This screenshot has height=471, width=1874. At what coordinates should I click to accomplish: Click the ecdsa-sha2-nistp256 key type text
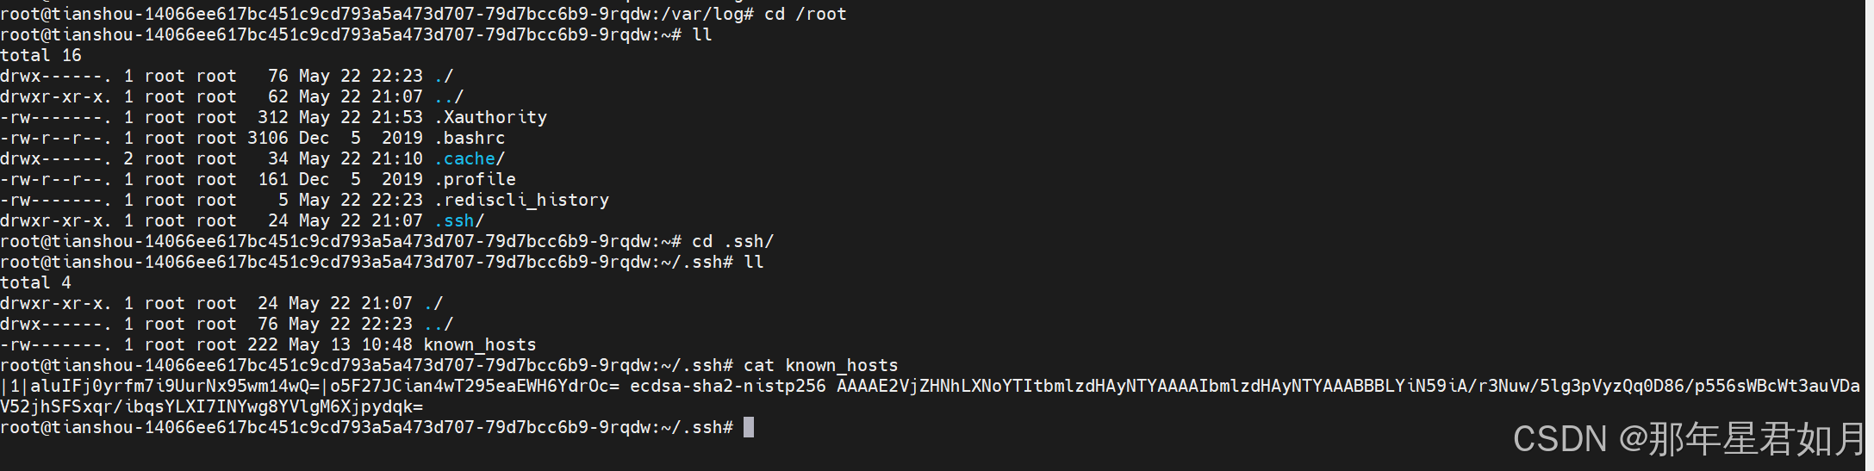tap(728, 386)
